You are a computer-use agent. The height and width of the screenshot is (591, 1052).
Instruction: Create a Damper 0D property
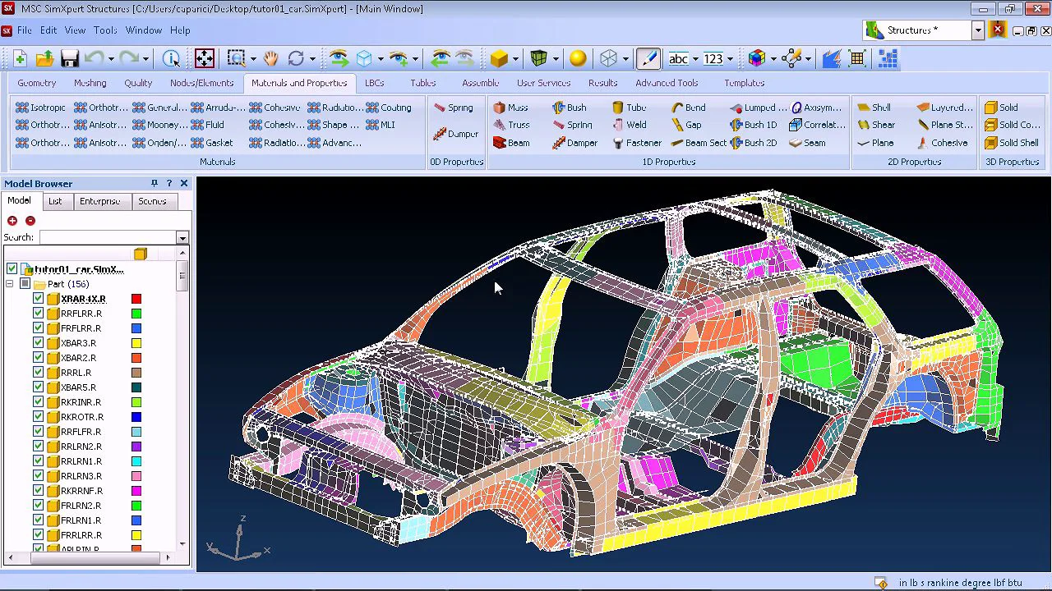click(x=456, y=134)
